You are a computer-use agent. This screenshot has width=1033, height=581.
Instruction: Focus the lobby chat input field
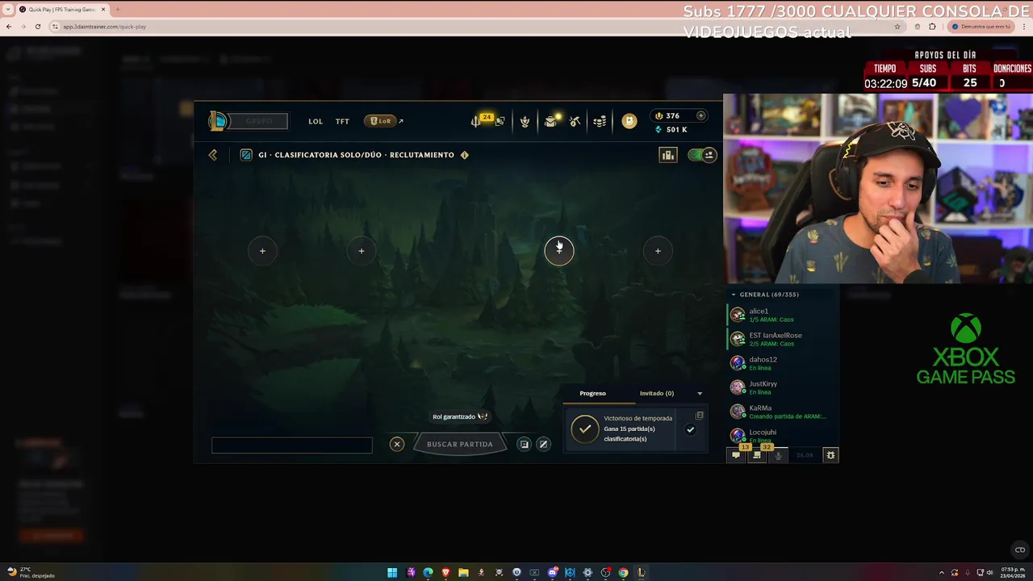click(292, 445)
